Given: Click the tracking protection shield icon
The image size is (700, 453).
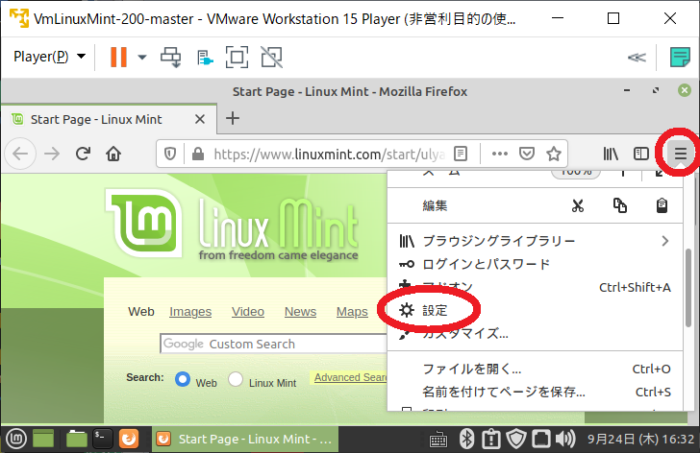Looking at the screenshot, I should click(170, 155).
